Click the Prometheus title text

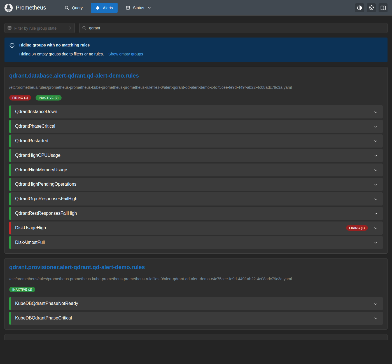click(31, 8)
